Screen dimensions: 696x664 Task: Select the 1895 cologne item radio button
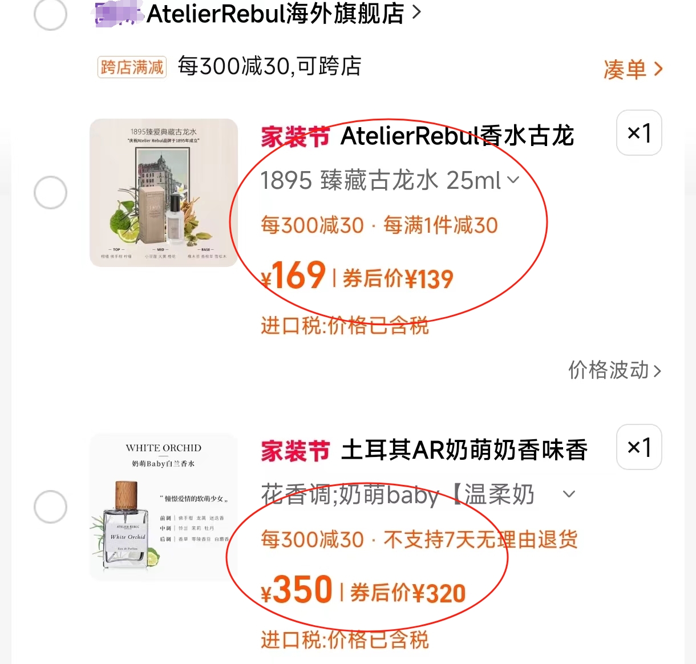pyautogui.click(x=51, y=192)
